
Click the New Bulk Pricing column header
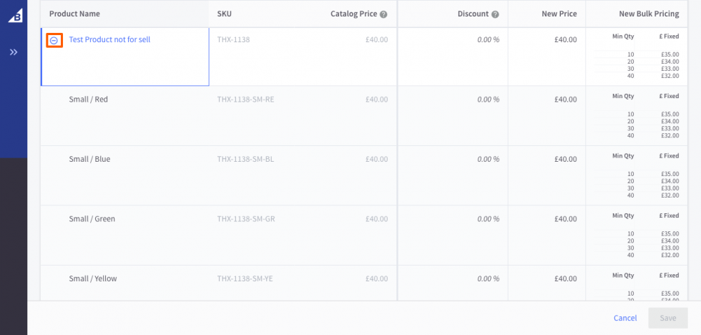click(x=648, y=14)
